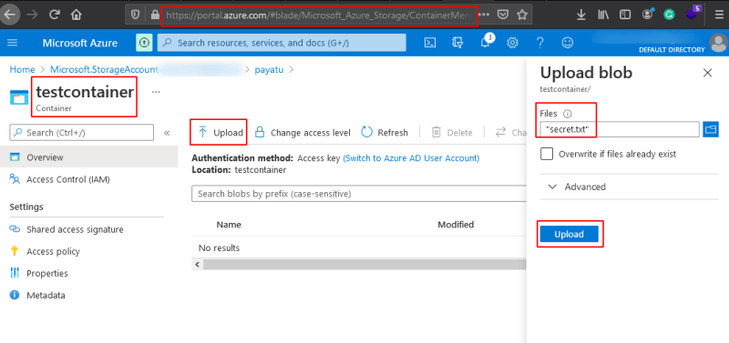
Task: Open Azure notifications bell
Action: [x=485, y=42]
